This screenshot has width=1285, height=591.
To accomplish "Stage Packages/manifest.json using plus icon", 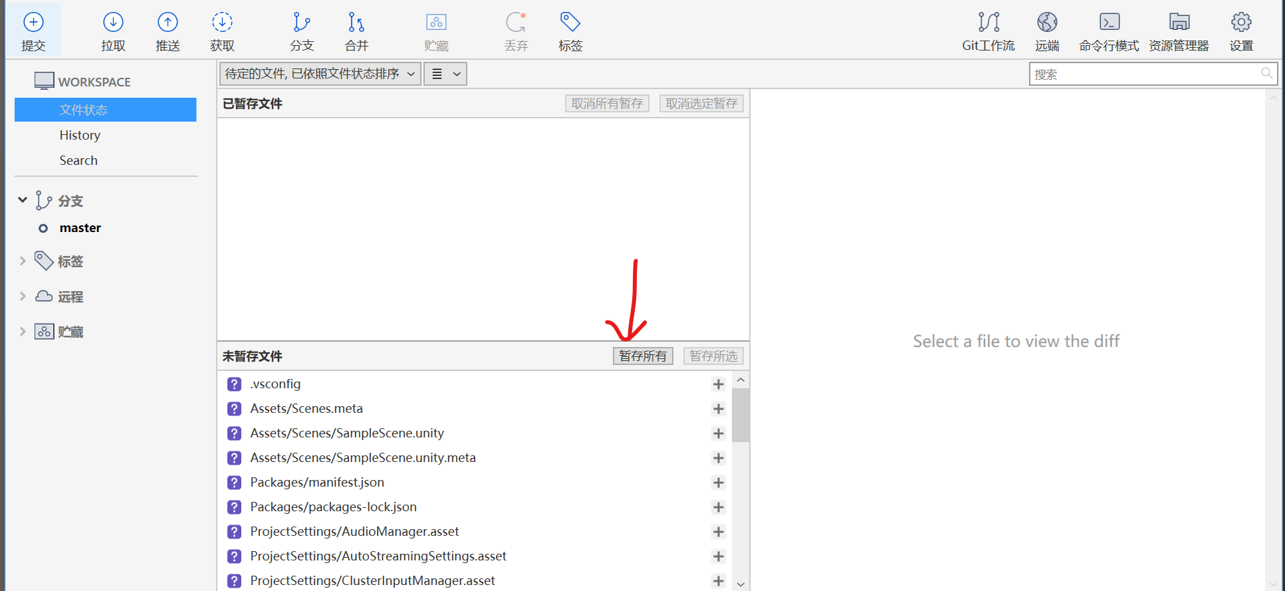I will 718,483.
